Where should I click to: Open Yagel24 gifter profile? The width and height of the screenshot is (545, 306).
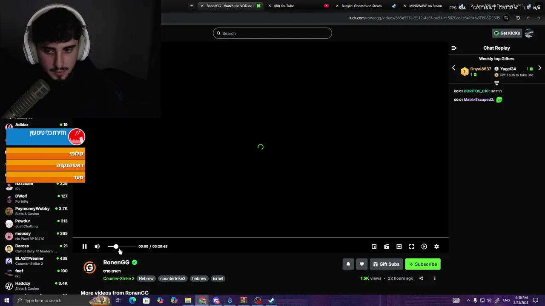click(x=508, y=69)
